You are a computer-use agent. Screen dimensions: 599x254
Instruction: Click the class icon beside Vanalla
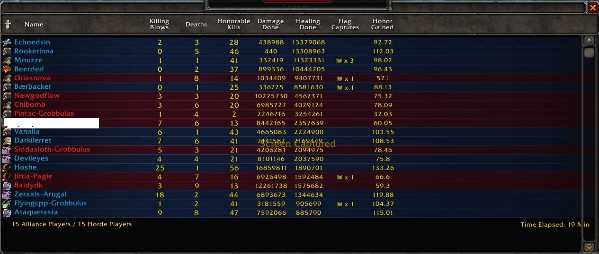pyautogui.click(x=7, y=132)
